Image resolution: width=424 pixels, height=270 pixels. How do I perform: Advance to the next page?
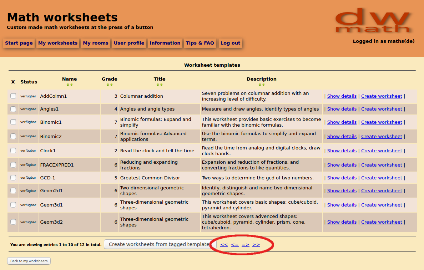click(246, 244)
